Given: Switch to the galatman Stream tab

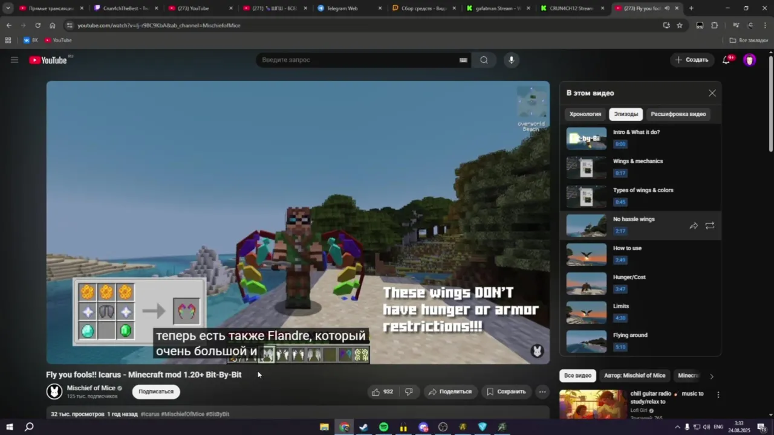Looking at the screenshot, I should pyautogui.click(x=498, y=8).
